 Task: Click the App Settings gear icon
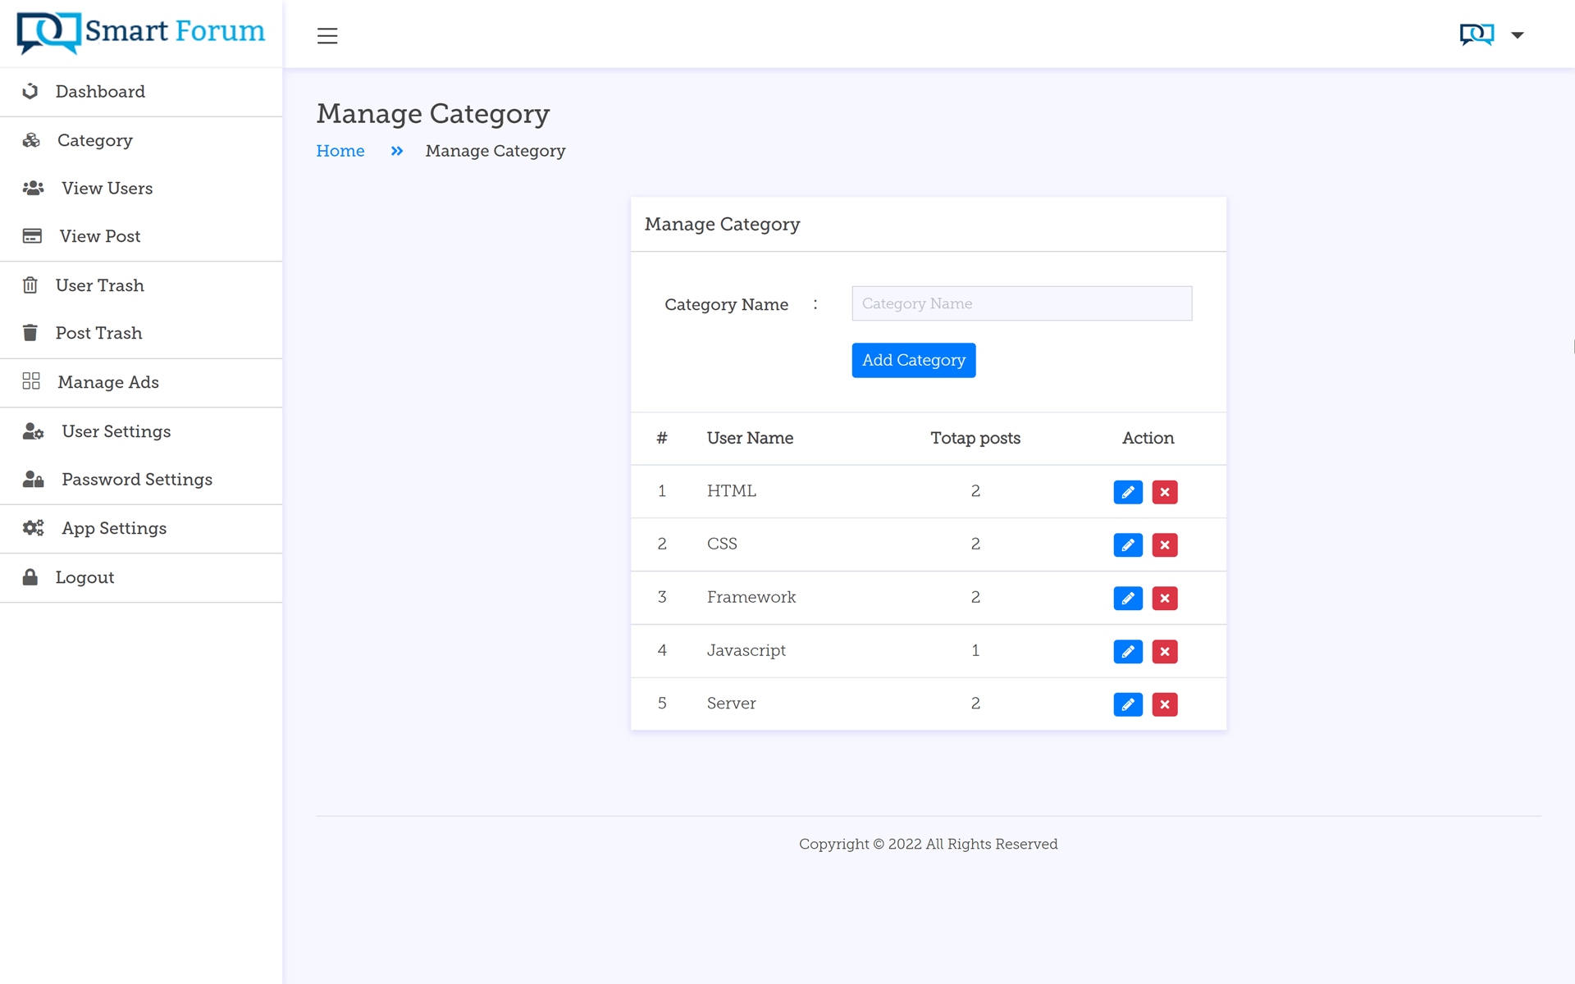[33, 528]
